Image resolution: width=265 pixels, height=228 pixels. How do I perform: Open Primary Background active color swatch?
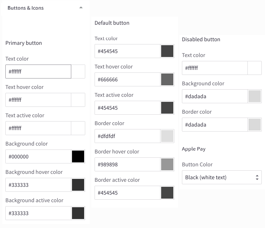coord(78,213)
